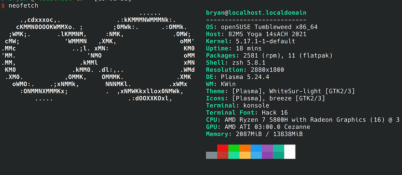This screenshot has width=402, height=175.
Task: Select the CPU line AMD Ryzen 7 5800H
Action: 302,120
